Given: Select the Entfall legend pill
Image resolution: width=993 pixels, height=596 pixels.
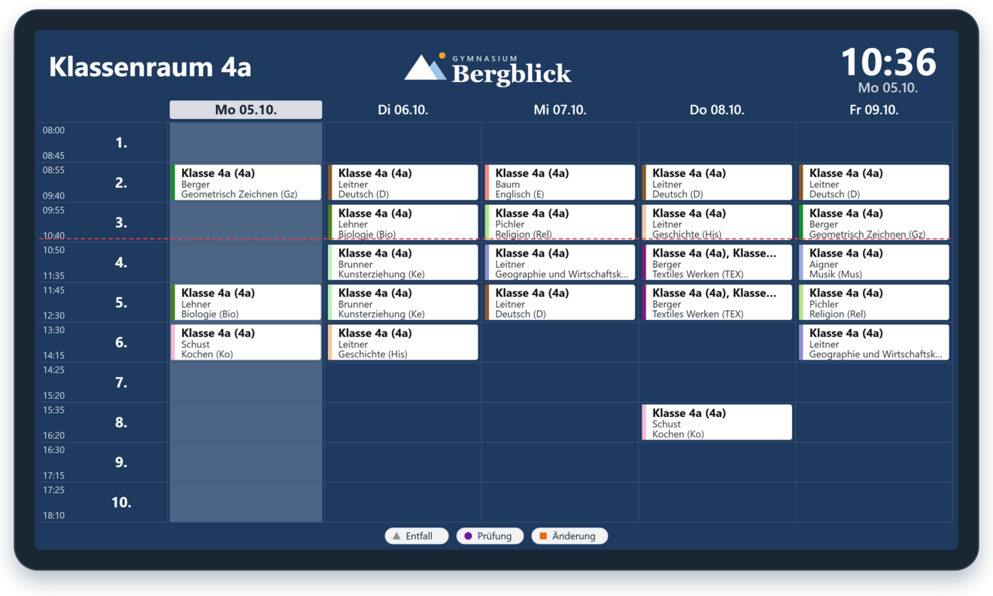Looking at the screenshot, I should tap(417, 536).
